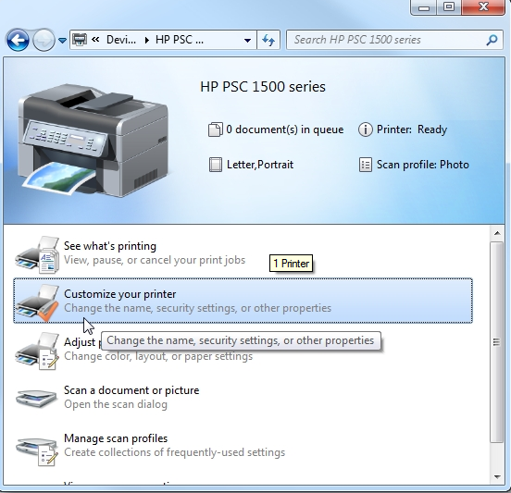Open Printer: Ready status link
This screenshot has width=511, height=493.
[412, 129]
